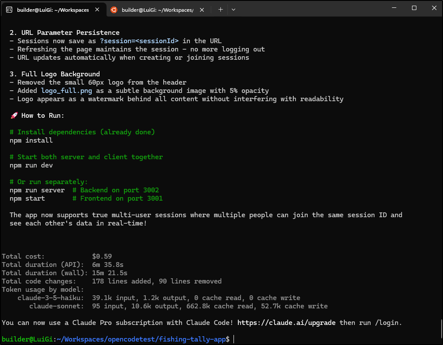This screenshot has width=443, height=345.
Task: Close the Ubuntu builder@LuiGi tab
Action: coord(202,10)
